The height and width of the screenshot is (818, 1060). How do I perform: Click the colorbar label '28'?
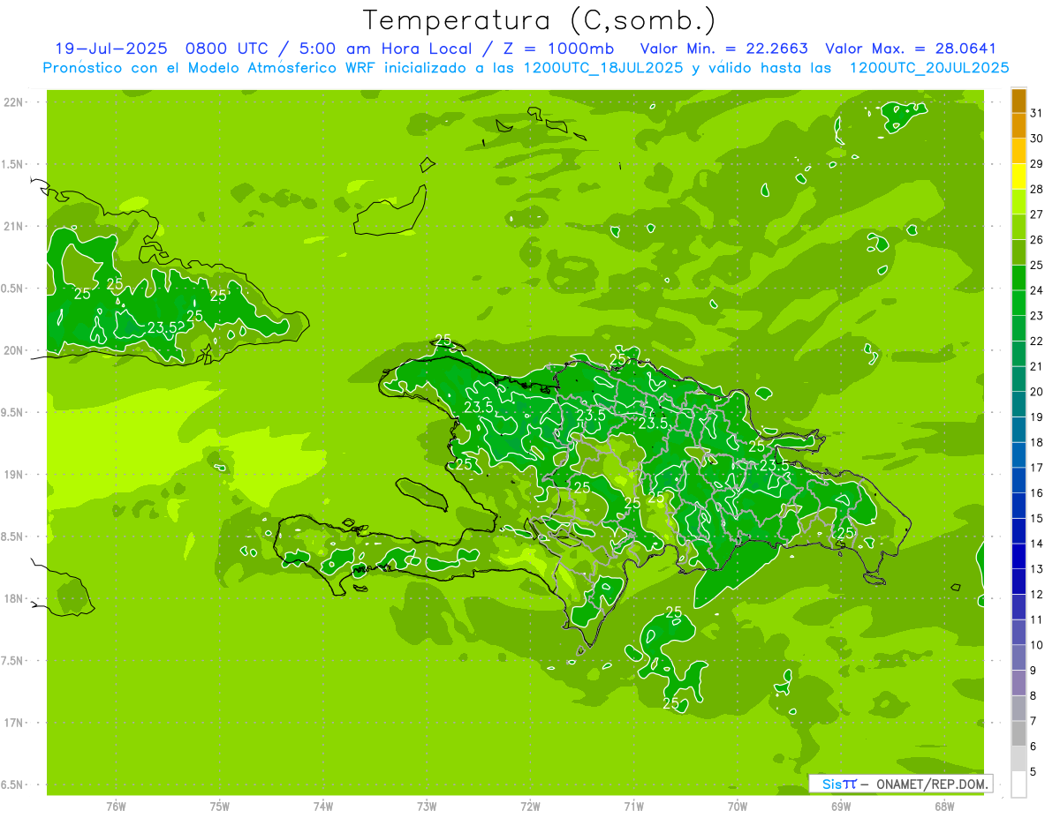(x=1037, y=189)
